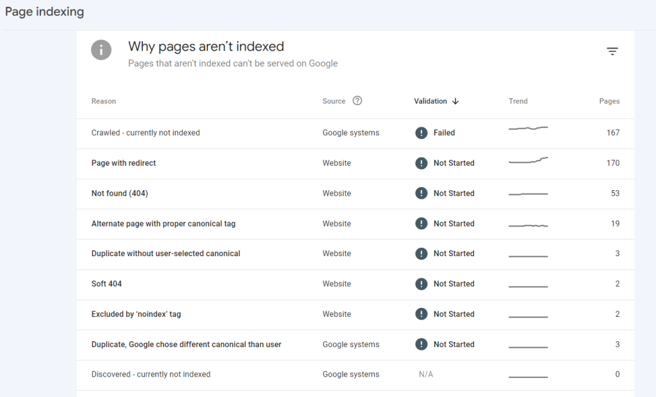The height and width of the screenshot is (397, 656).
Task: Click the Not Started status text on Not found row
Action: coord(454,193)
